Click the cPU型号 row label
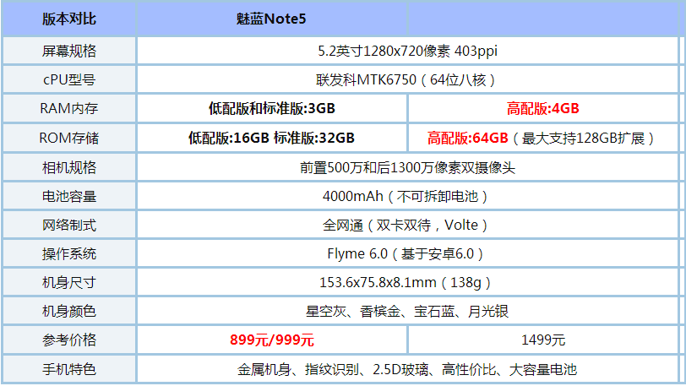 point(69,79)
